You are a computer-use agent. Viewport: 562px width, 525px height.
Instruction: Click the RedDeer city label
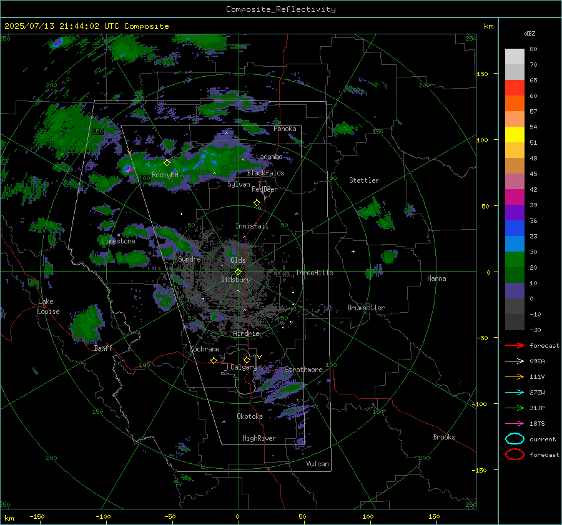(x=265, y=189)
